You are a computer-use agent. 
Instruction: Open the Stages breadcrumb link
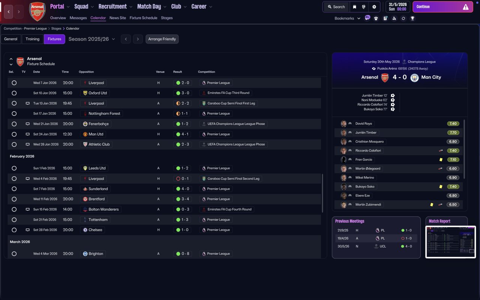tap(56, 28)
